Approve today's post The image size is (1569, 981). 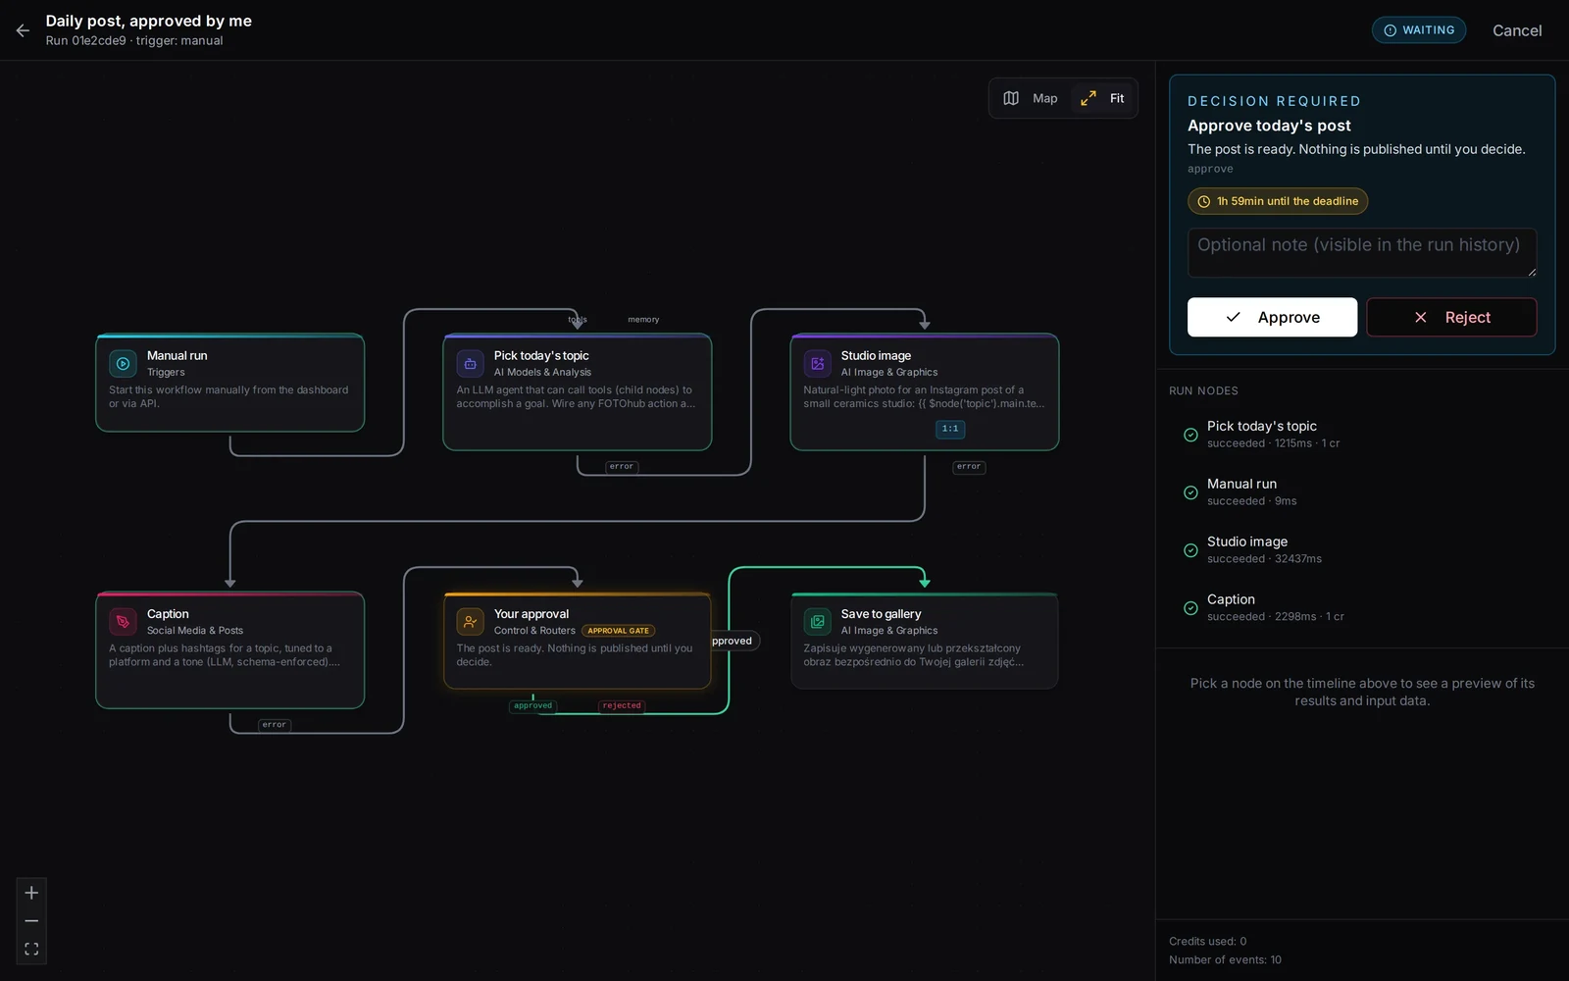(1272, 317)
